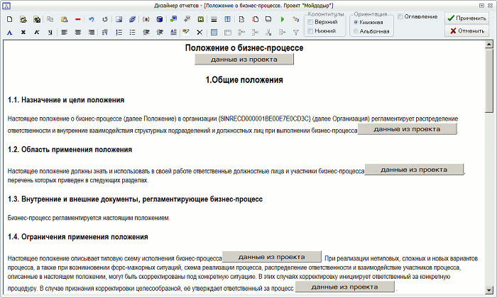Toggle the Оглавление checkbox
The image size is (497, 298).
coord(400,16)
